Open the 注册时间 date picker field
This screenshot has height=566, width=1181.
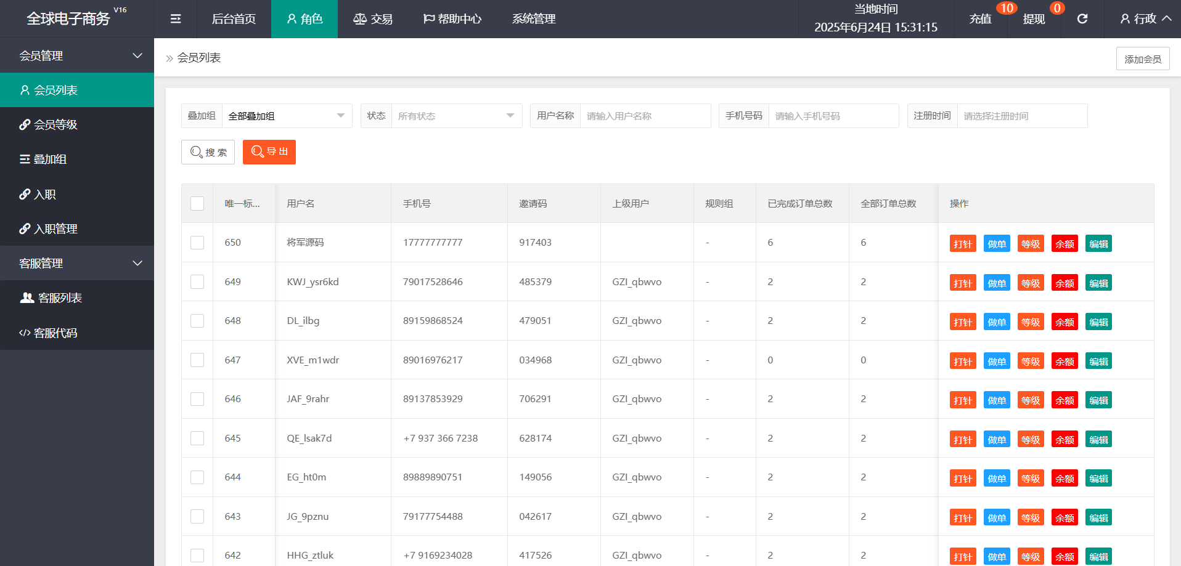[x=1023, y=116]
